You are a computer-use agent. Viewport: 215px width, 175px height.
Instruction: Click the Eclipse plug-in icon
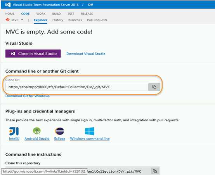pos(59,131)
